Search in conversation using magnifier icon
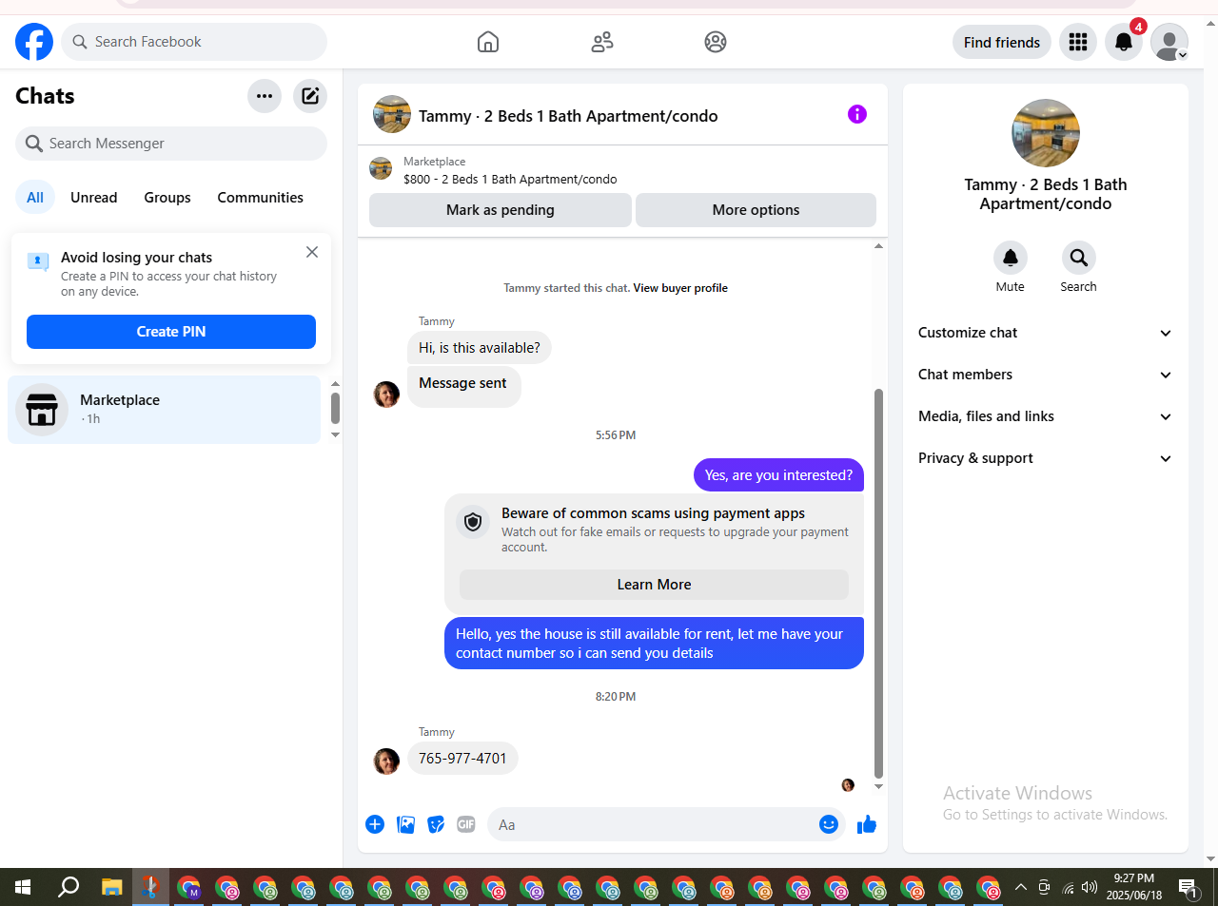This screenshot has height=906, width=1218. pos(1079,258)
